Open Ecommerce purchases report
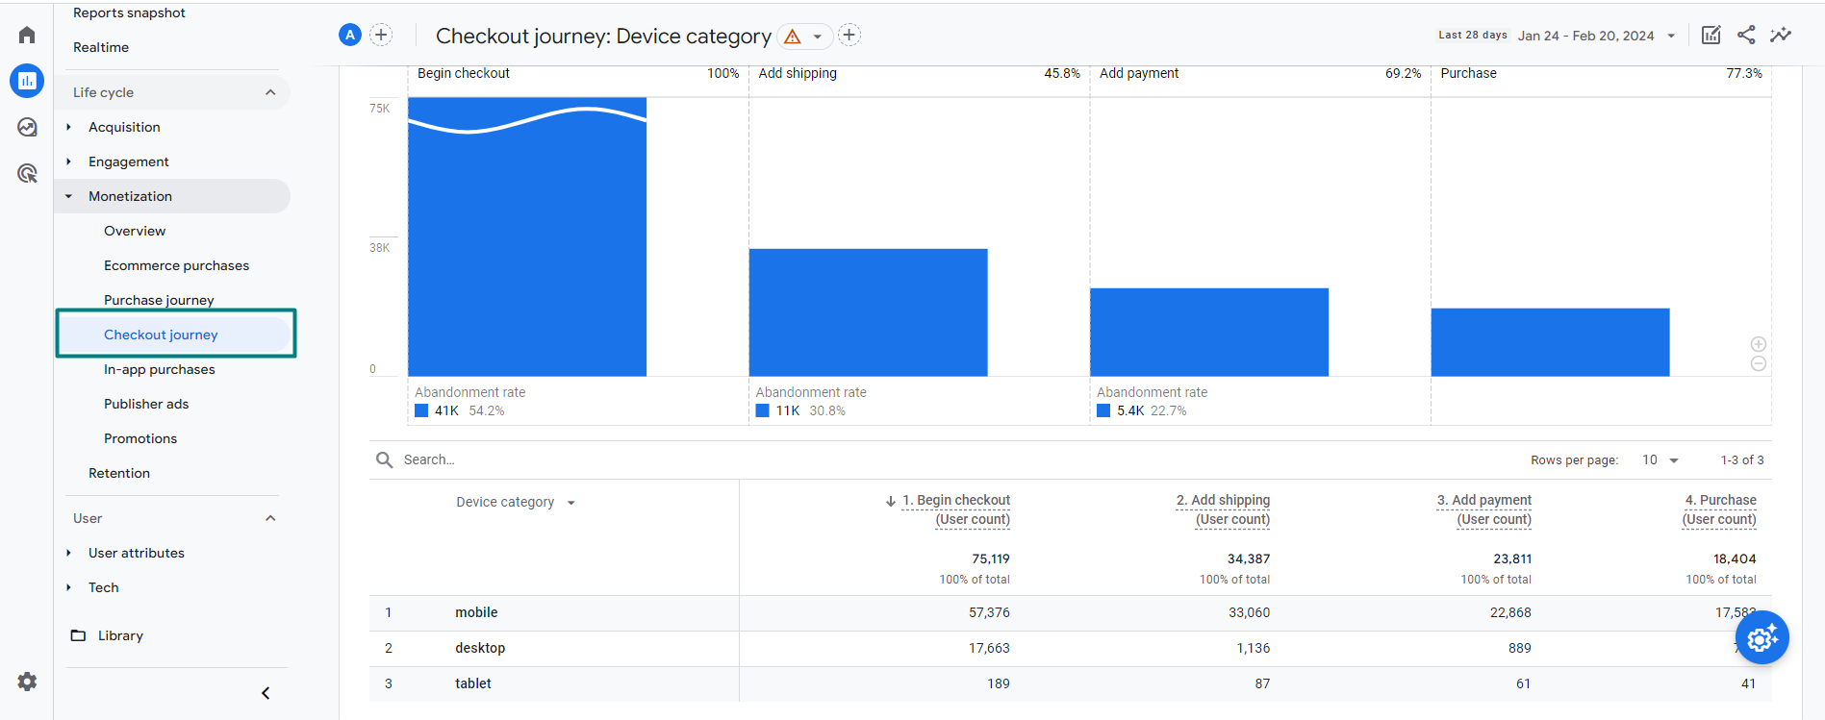This screenshot has width=1825, height=720. click(176, 265)
